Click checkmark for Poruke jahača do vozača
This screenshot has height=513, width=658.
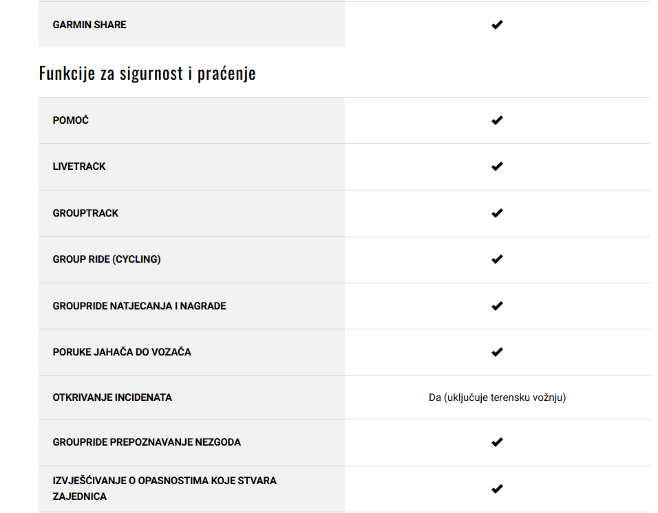pyautogui.click(x=497, y=352)
